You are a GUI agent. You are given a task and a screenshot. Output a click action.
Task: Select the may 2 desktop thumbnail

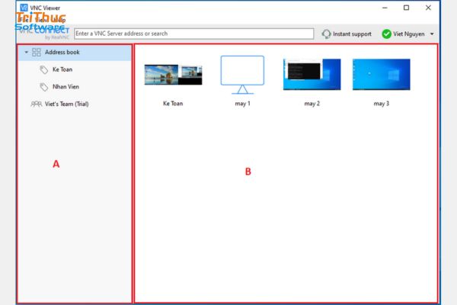tap(312, 75)
